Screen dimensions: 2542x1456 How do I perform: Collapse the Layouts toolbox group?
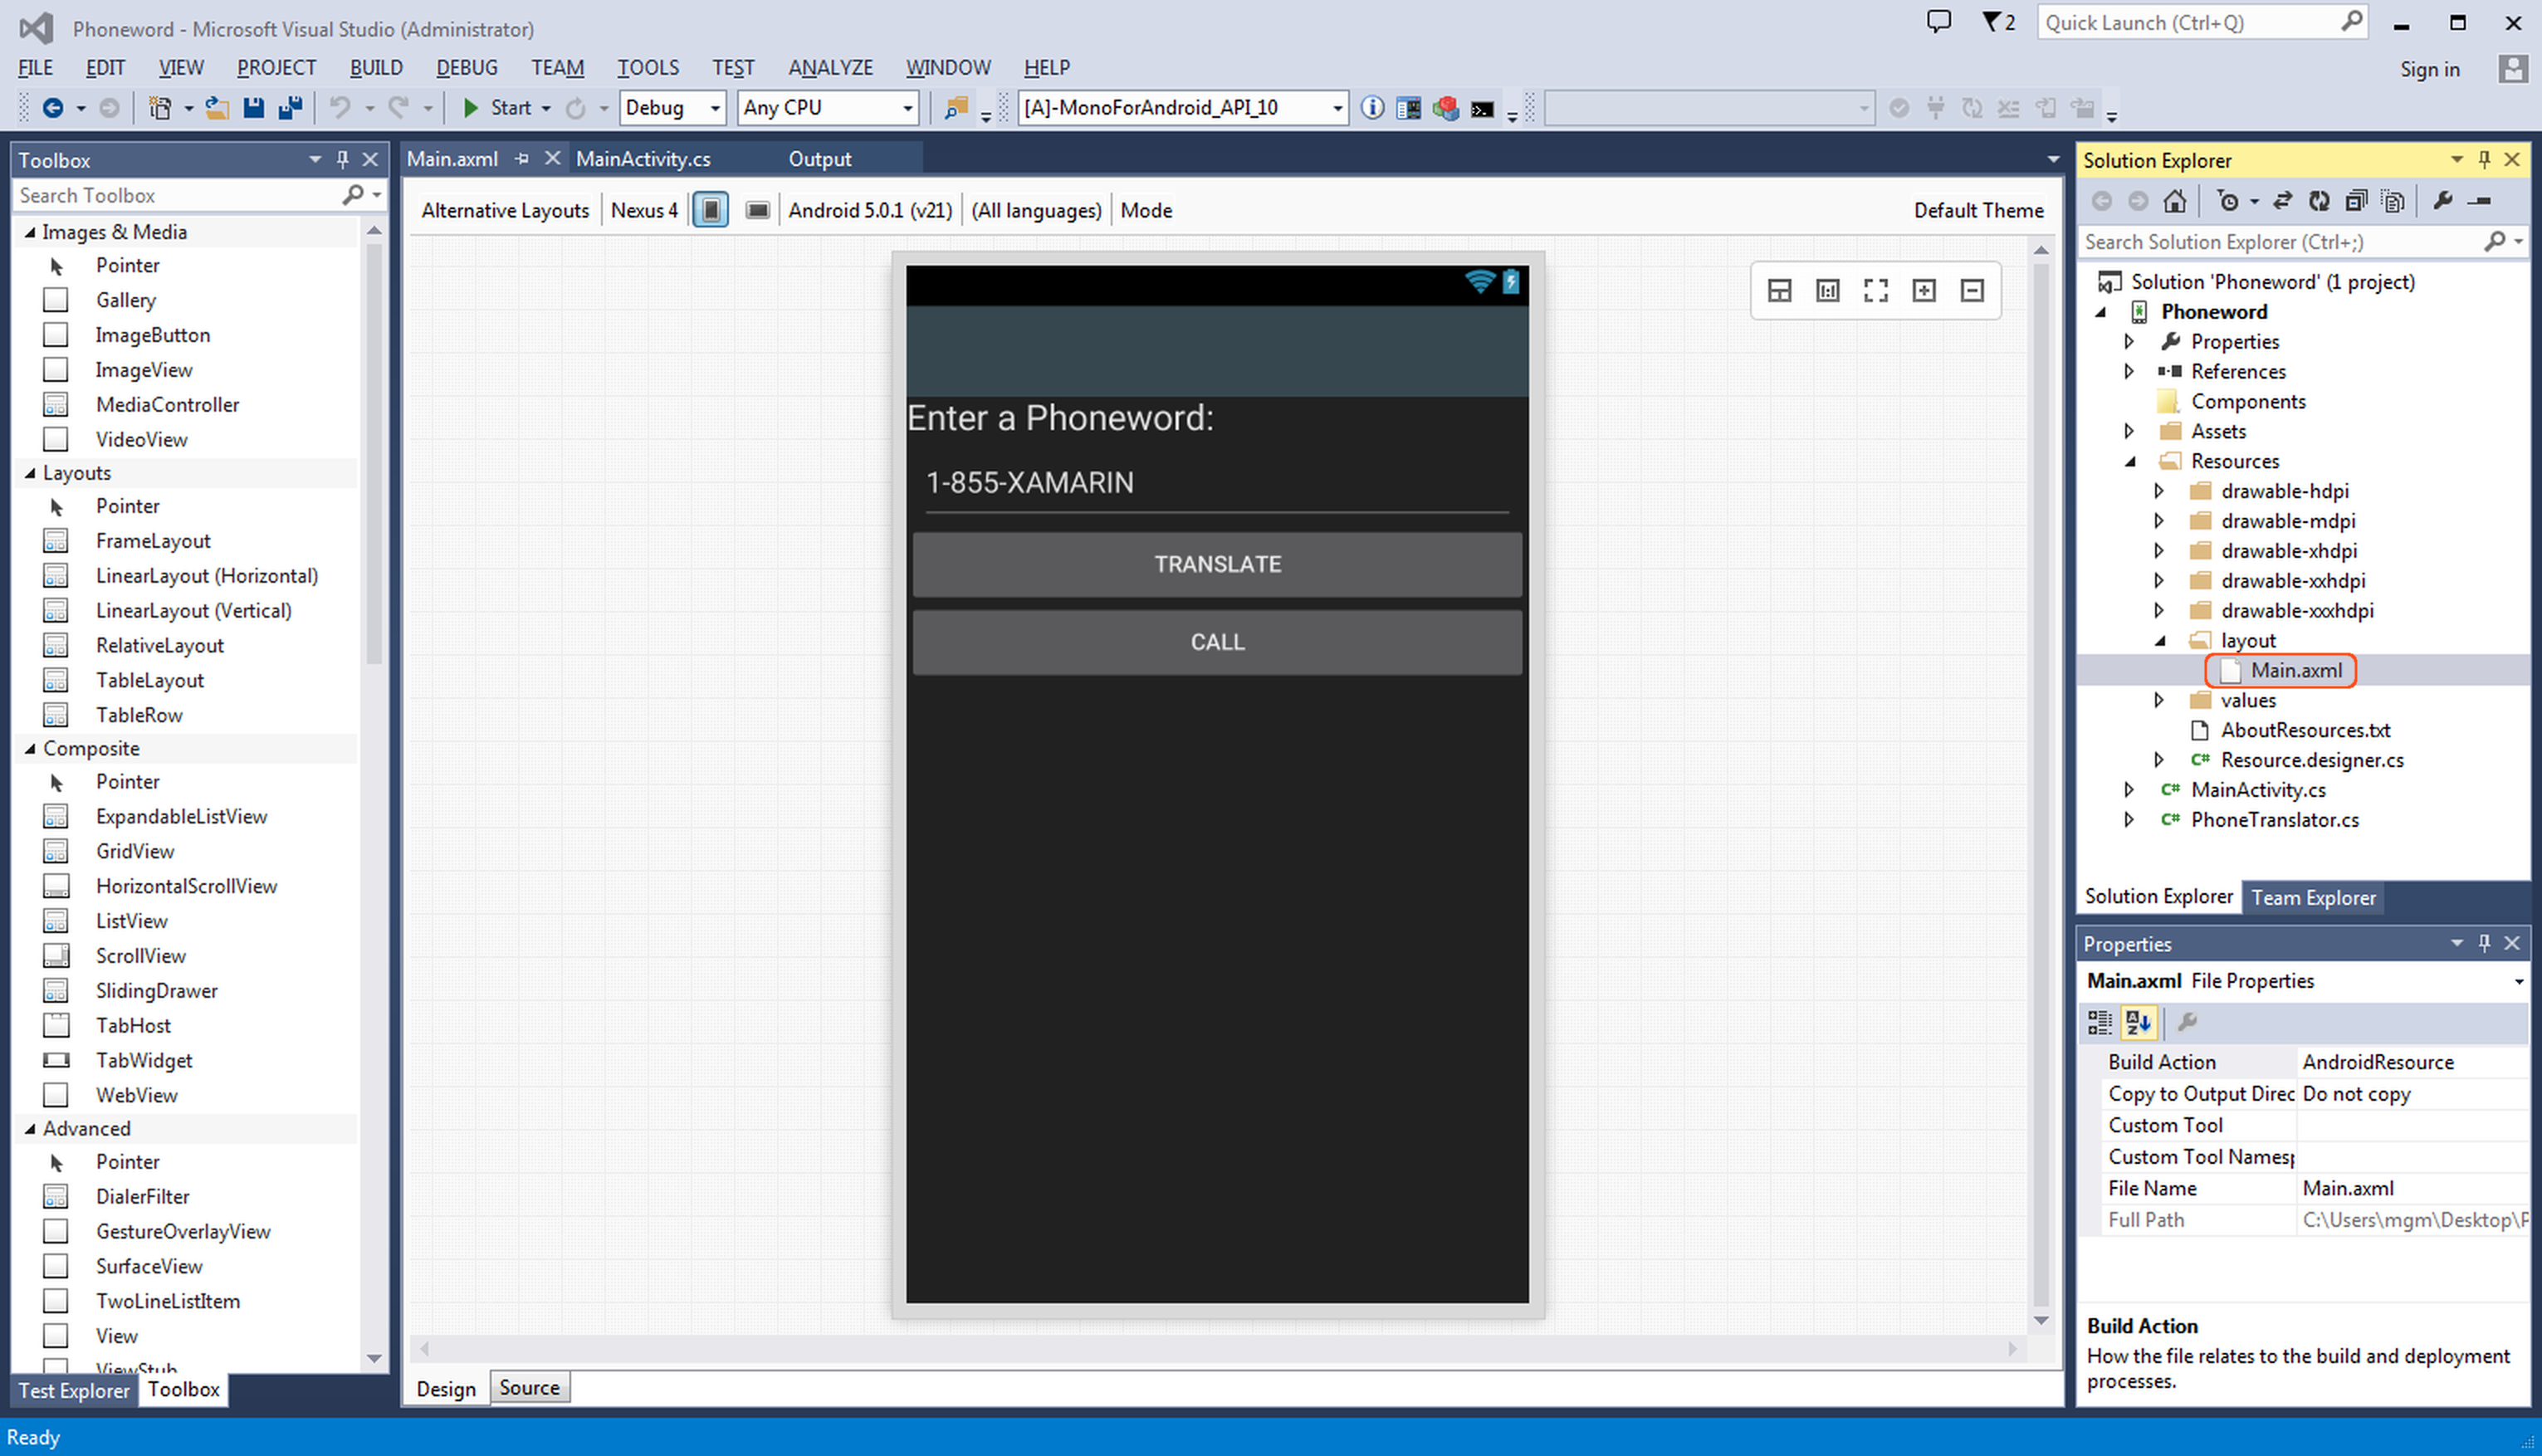[x=29, y=473]
